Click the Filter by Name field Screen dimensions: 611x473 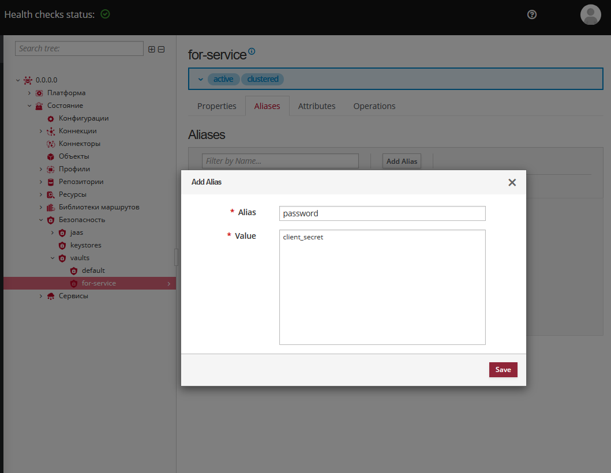coord(280,161)
